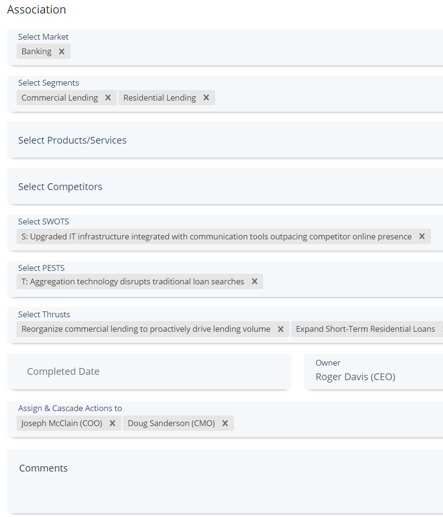Remove Doug Sanderson (CMO) from assignees
The image size is (443, 517).
225,423
